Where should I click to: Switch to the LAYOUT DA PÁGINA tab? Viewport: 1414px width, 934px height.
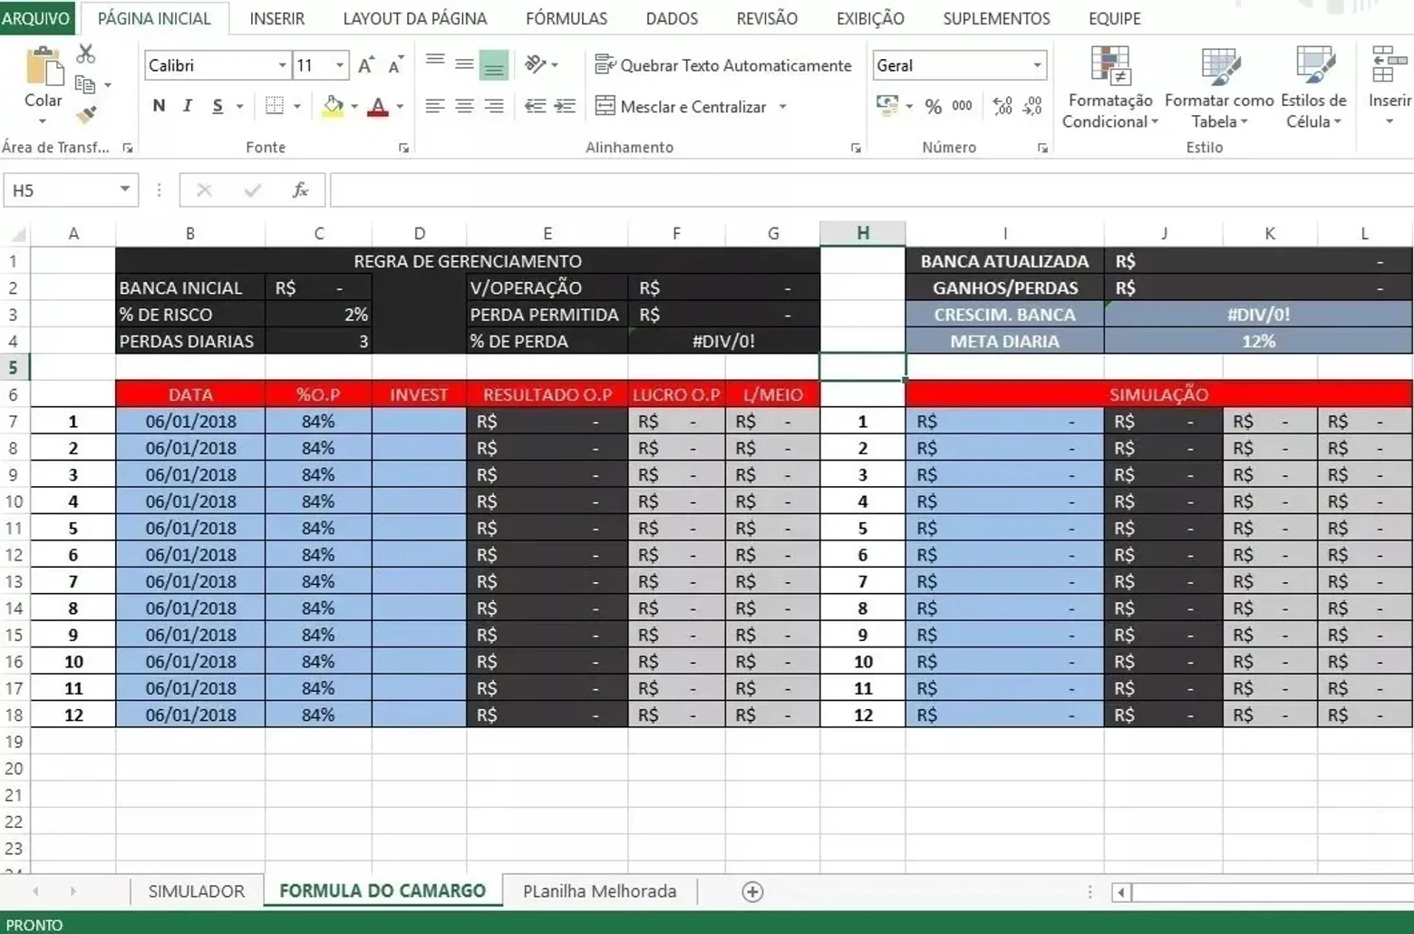click(414, 18)
